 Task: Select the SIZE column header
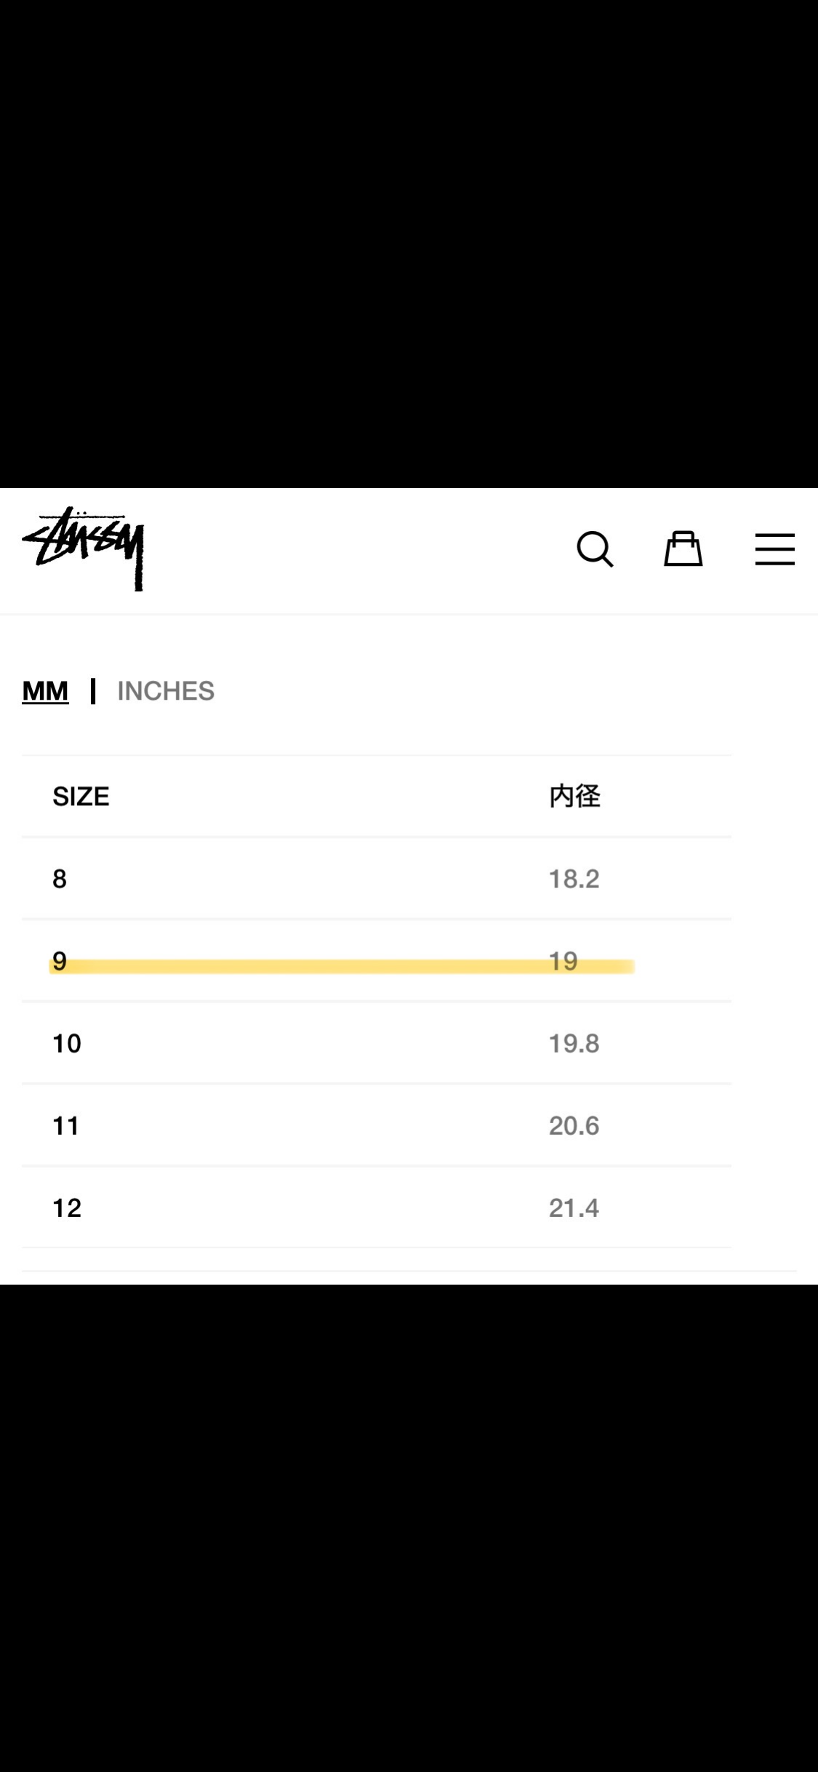click(81, 797)
